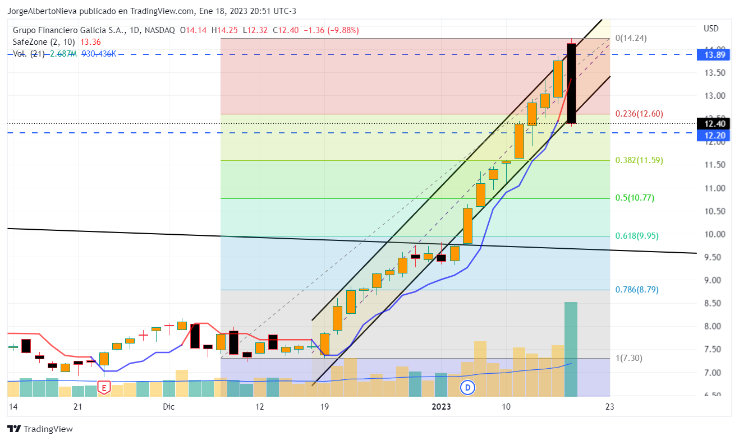The height and width of the screenshot is (441, 739).
Task: Open the TradingView logo link
Action: [40, 429]
